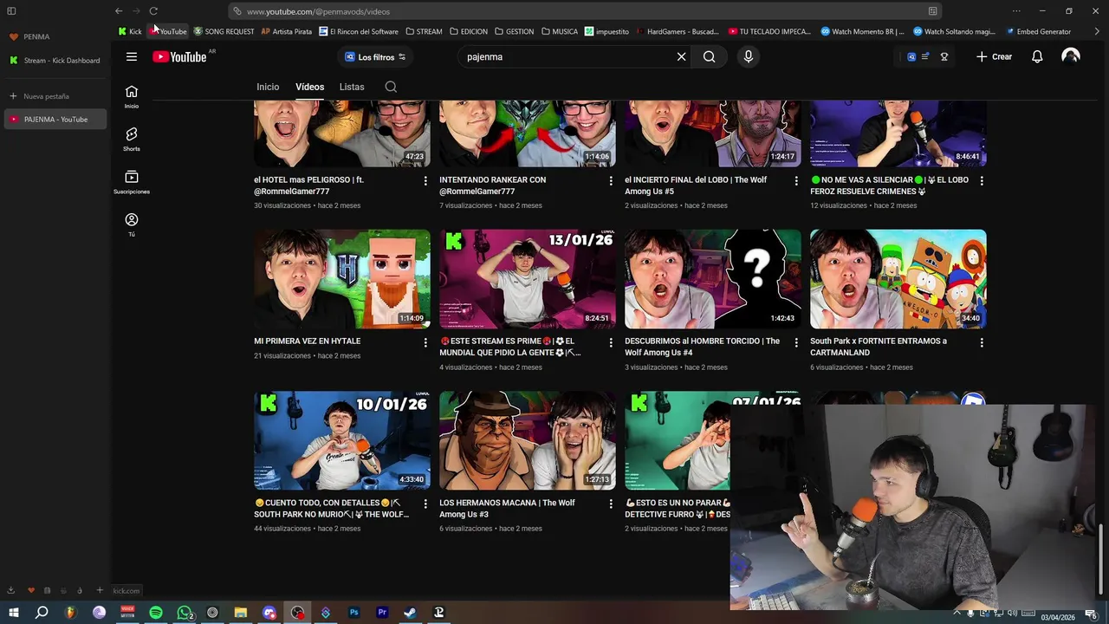Select the PAJENMA - YouTube tab
The width and height of the screenshot is (1109, 624).
point(55,120)
